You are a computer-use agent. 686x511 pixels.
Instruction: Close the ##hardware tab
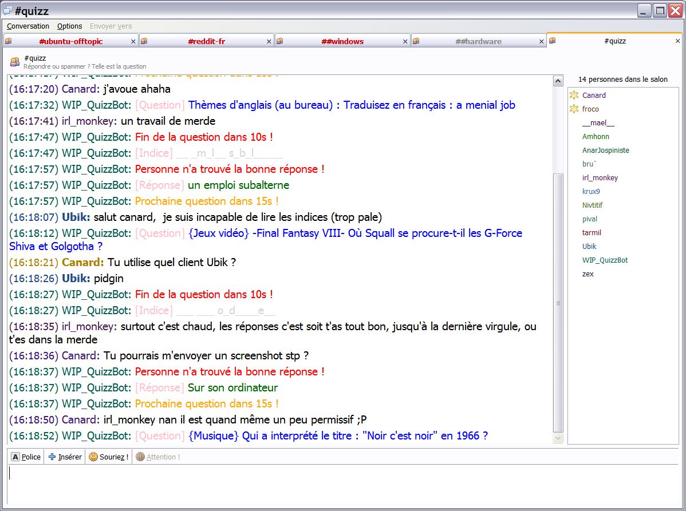[541, 42]
